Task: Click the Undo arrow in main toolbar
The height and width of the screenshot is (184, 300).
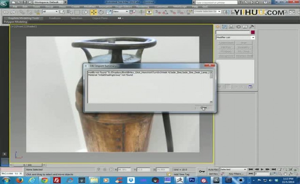Action: (6, 12)
